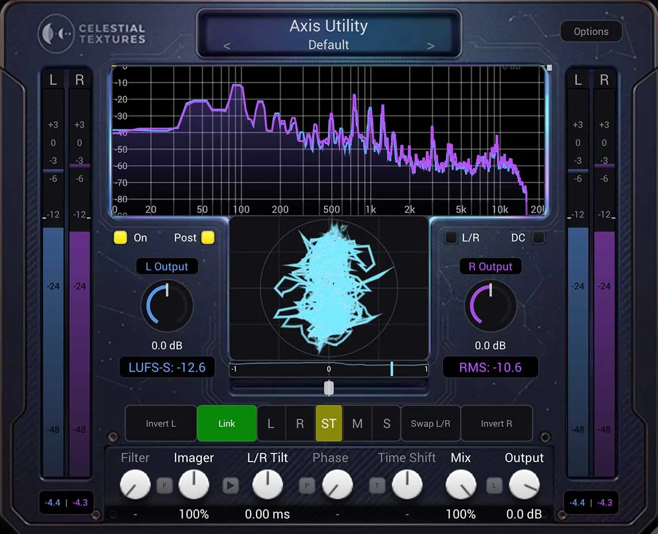Screen dimensions: 658x534
Task: Select the S side mode
Action: (x=387, y=423)
